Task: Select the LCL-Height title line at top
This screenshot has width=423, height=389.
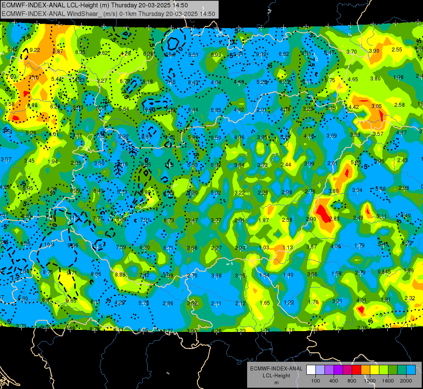Action: (x=95, y=5)
